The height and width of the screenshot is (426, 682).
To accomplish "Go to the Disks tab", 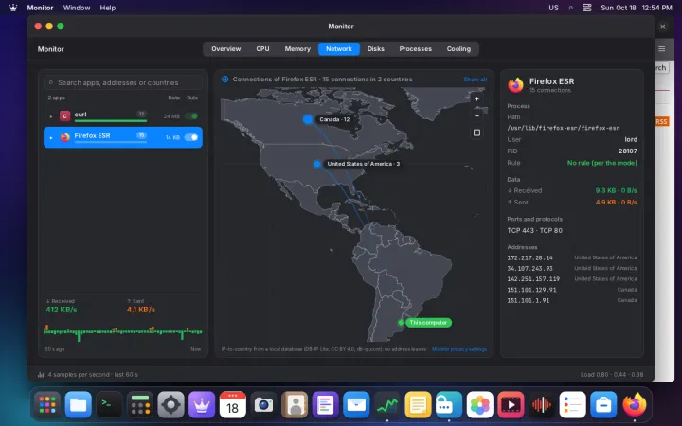I will pos(376,48).
